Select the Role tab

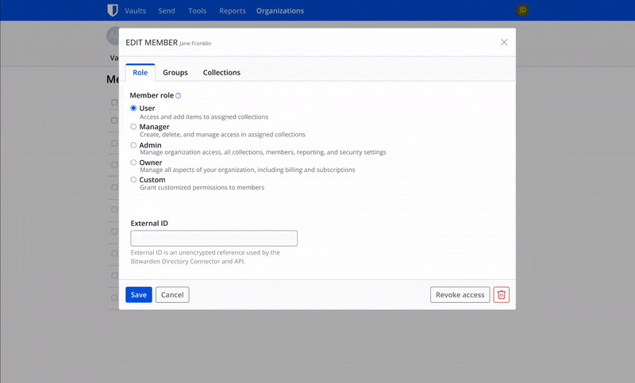point(140,72)
